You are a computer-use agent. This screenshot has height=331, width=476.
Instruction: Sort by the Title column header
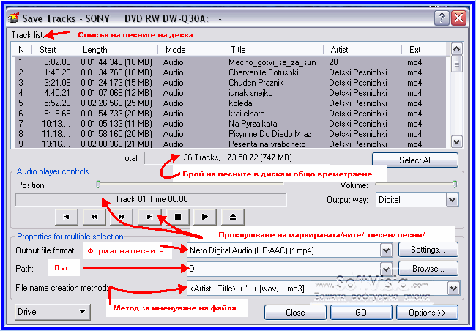click(x=273, y=50)
